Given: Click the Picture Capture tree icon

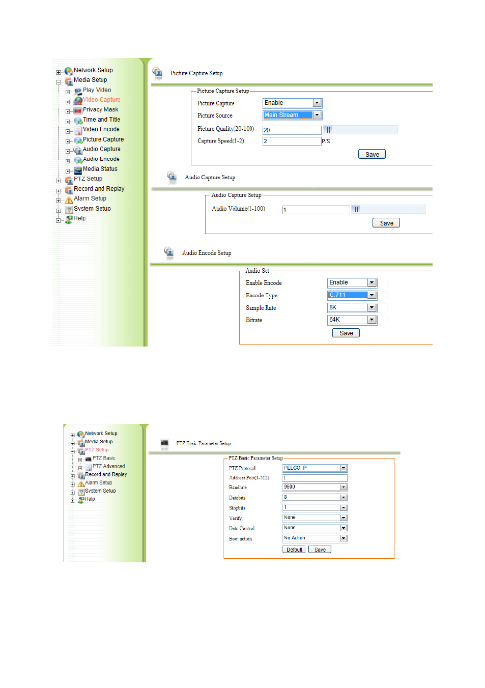Looking at the screenshot, I should (x=78, y=140).
